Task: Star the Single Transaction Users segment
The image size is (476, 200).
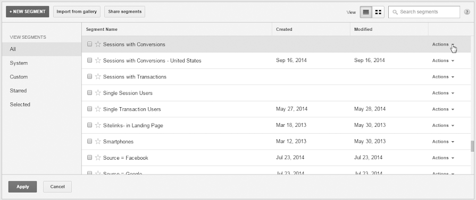Action: 98,109
